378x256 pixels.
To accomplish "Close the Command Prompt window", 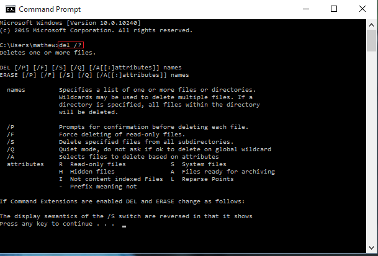I will click(x=362, y=9).
